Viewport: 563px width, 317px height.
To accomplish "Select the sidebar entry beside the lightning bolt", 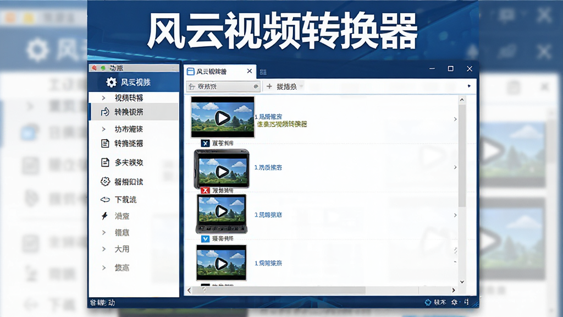I will (x=122, y=216).
